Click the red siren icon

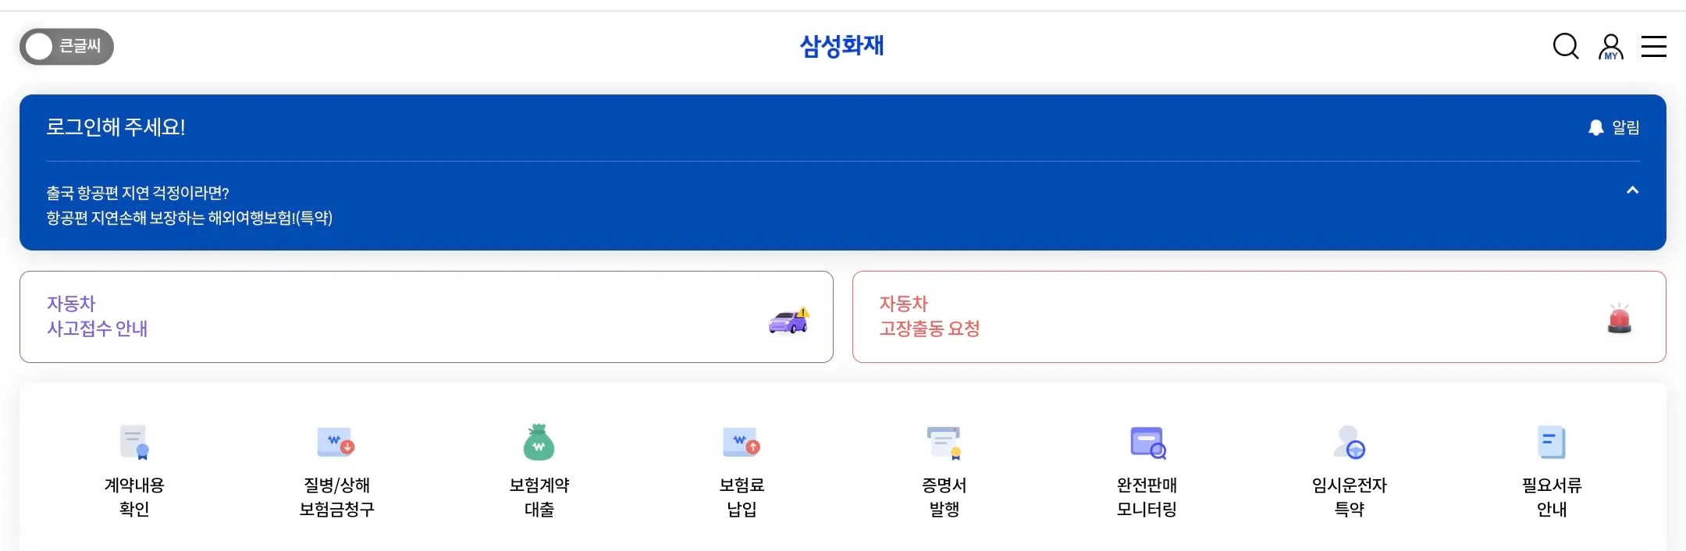pos(1620,319)
